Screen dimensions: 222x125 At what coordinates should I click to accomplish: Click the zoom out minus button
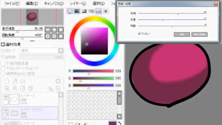coord(48,30)
